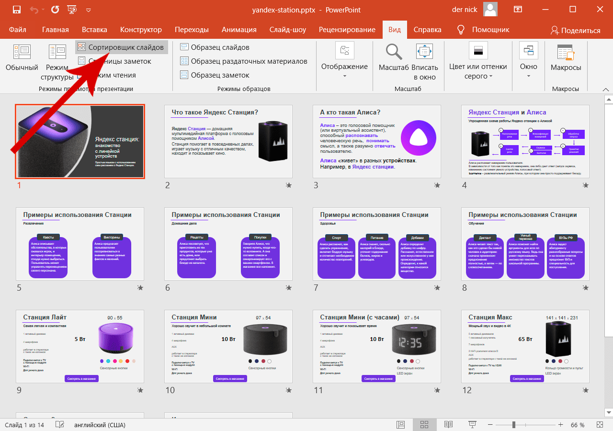Viewport: 613px width, 431px height.
Task: Save the presentation with the floppy disk icon
Action: (17, 10)
